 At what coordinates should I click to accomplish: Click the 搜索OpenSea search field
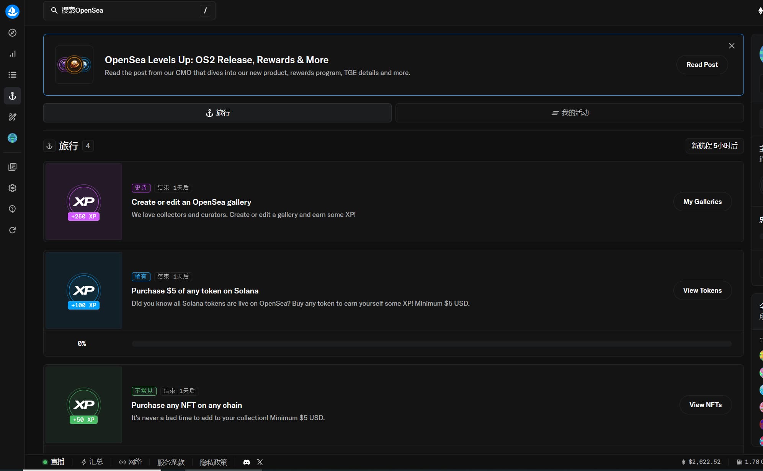click(x=129, y=11)
